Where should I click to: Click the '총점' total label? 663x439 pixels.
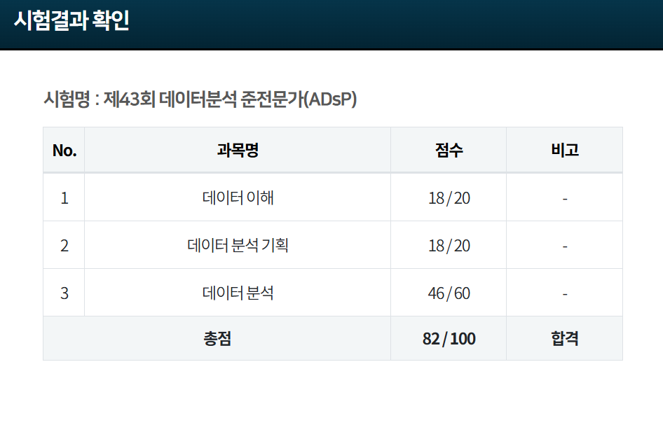217,338
